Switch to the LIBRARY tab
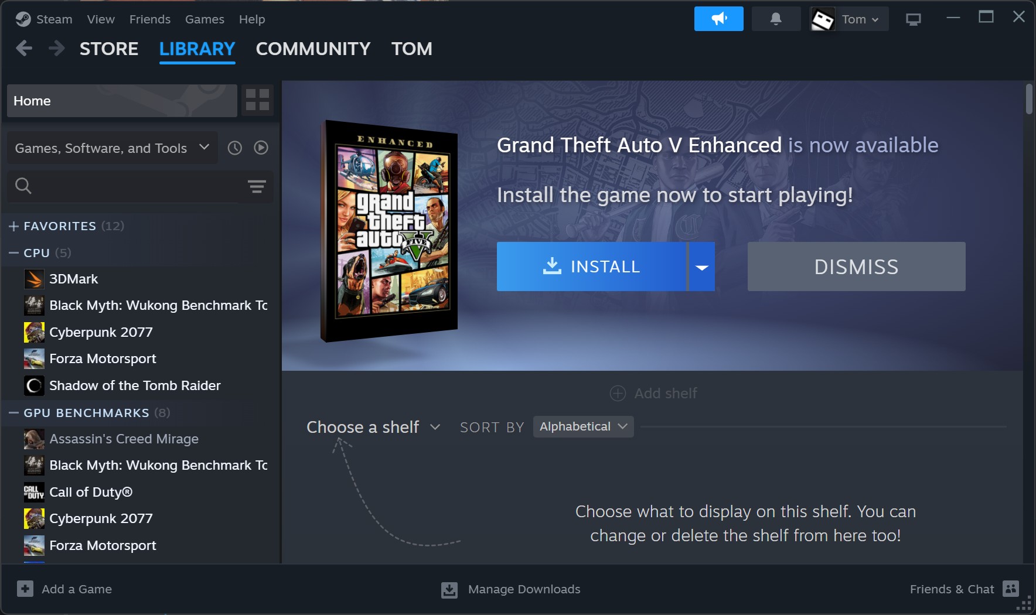This screenshot has width=1036, height=615. click(197, 49)
